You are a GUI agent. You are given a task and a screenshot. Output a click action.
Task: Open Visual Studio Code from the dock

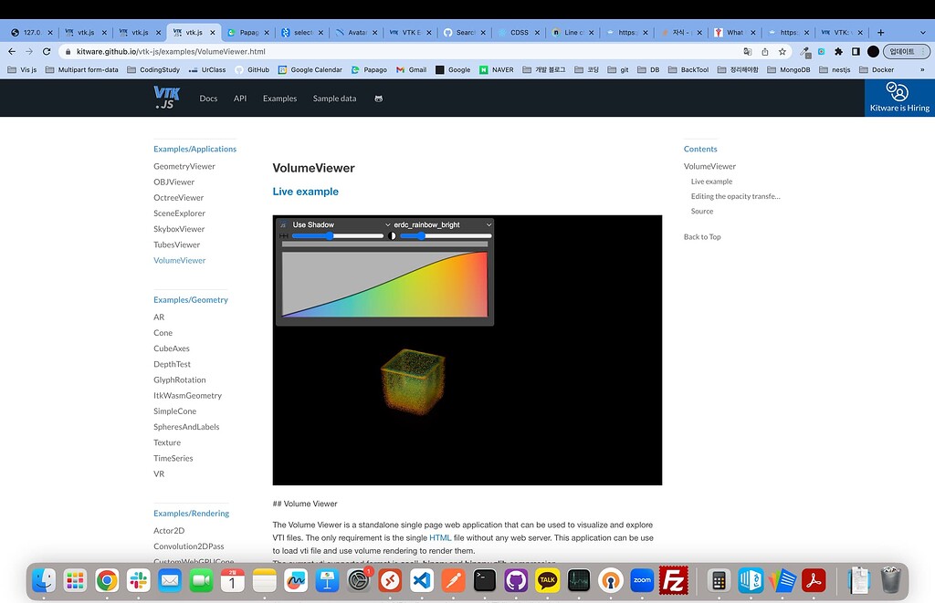pos(421,579)
